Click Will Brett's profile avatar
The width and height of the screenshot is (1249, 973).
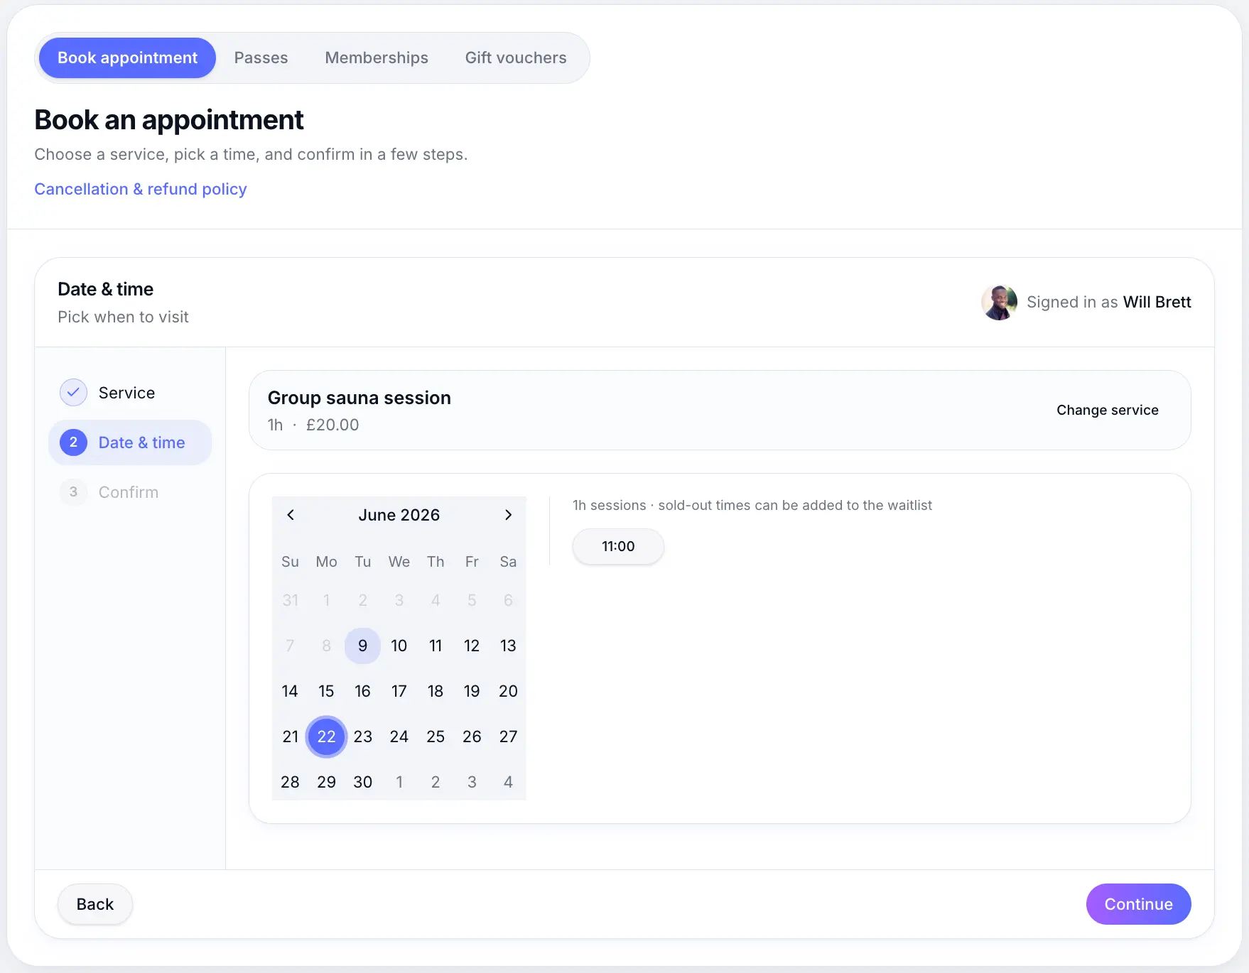coord(999,303)
